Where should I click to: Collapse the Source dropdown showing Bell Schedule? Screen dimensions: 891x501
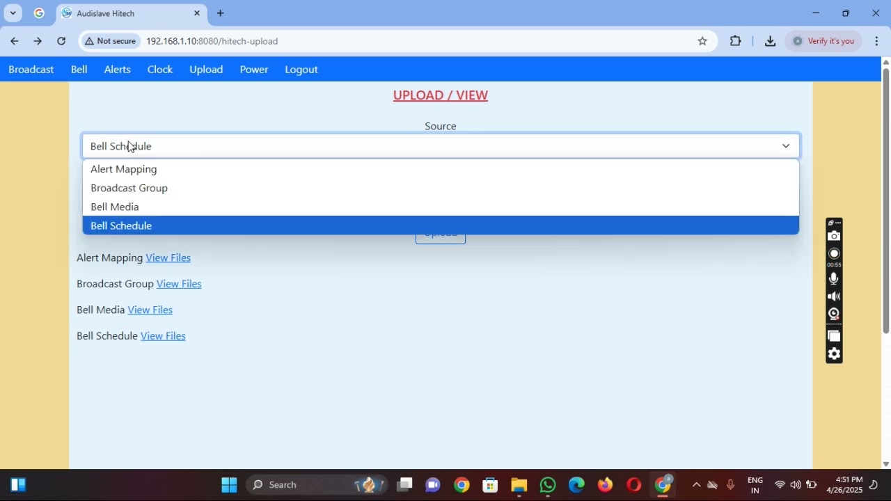441,146
